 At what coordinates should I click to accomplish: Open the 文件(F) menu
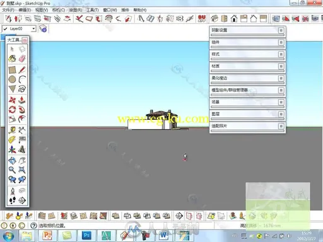tap(8, 10)
